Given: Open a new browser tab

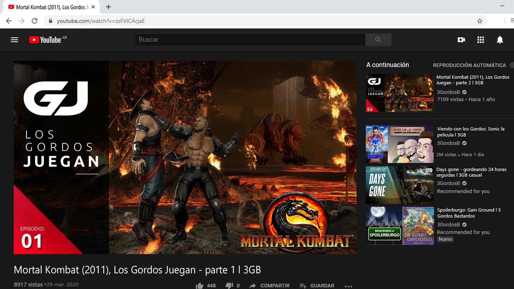Looking at the screenshot, I should (108, 7).
